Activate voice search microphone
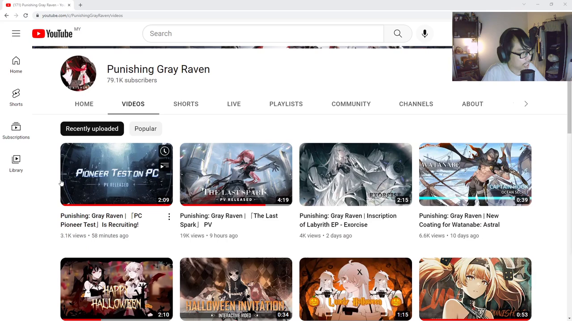 pos(425,33)
